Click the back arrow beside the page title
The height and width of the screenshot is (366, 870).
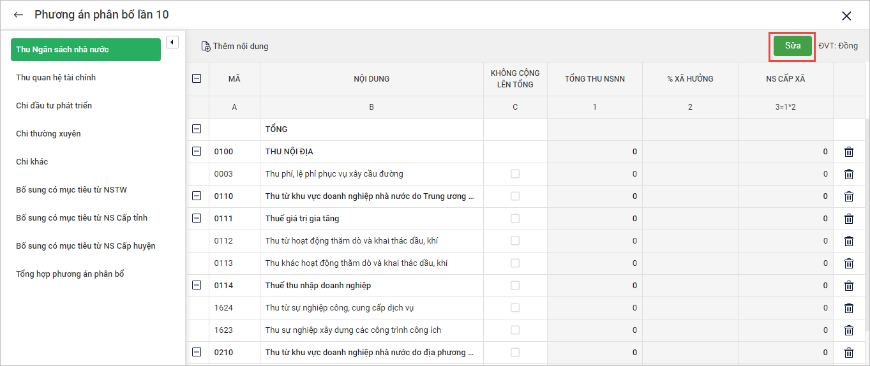19,15
